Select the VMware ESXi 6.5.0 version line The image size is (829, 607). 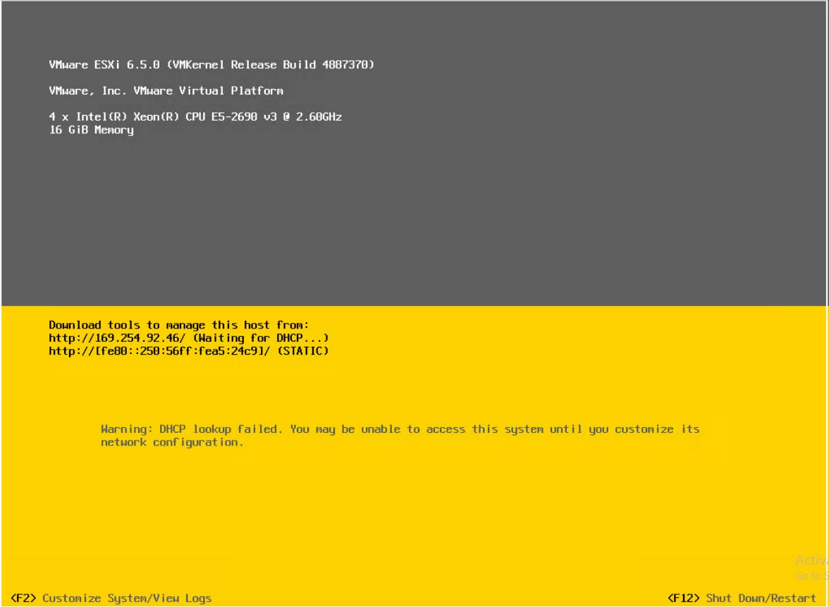pyautogui.click(x=211, y=65)
